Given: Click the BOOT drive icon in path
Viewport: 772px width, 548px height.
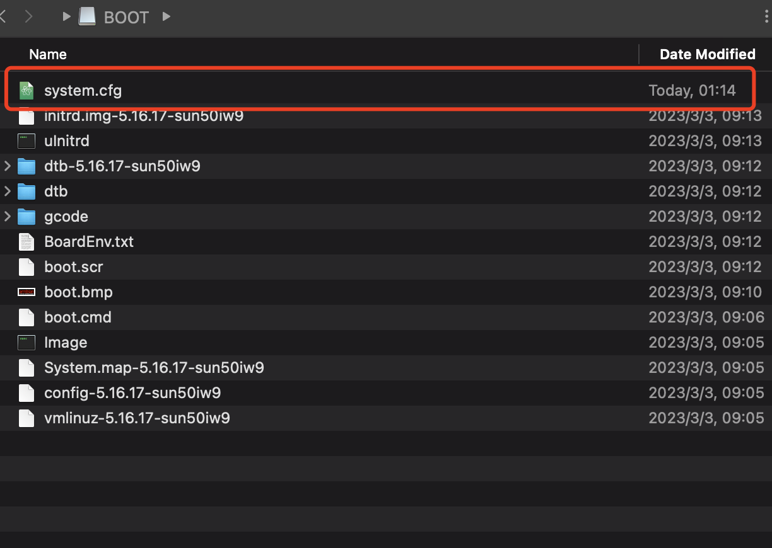Looking at the screenshot, I should pyautogui.click(x=87, y=17).
